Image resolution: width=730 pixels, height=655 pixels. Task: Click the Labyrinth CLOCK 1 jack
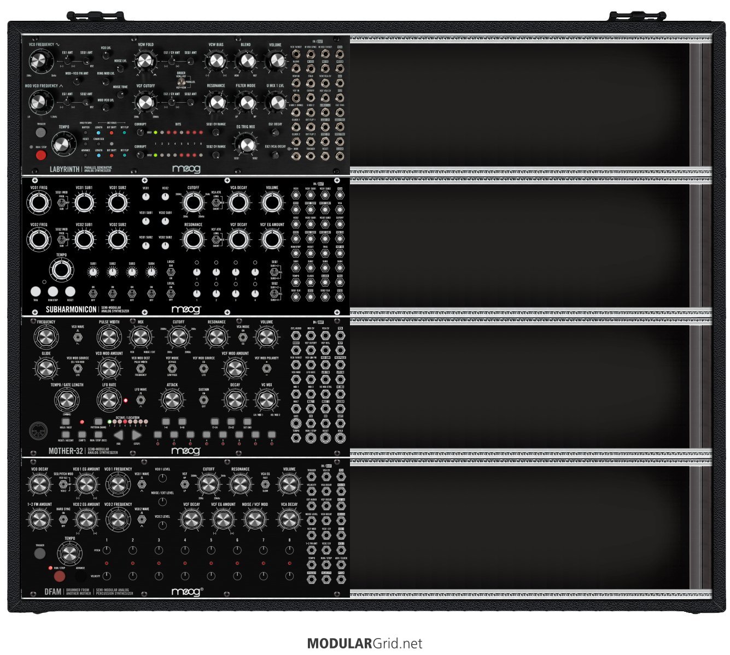pos(296,127)
